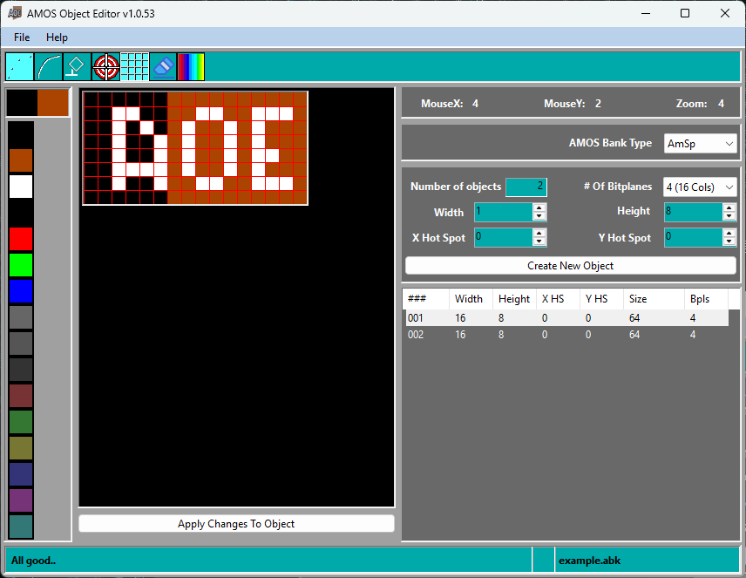Click the example.abk filename in status bar
Image resolution: width=746 pixels, height=578 pixels.
[x=589, y=561]
